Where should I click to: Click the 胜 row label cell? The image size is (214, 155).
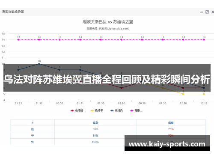[33, 129]
